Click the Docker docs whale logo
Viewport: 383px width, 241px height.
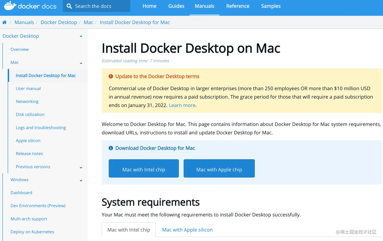point(30,6)
